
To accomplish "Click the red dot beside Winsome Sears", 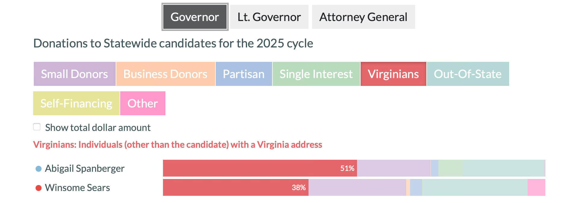I will tap(38, 188).
